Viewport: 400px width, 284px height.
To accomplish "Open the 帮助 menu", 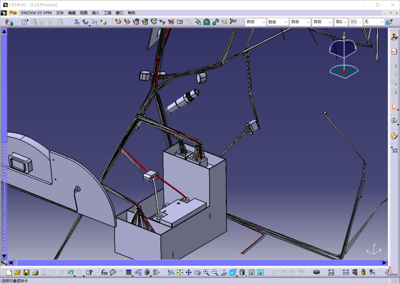I will [131, 13].
